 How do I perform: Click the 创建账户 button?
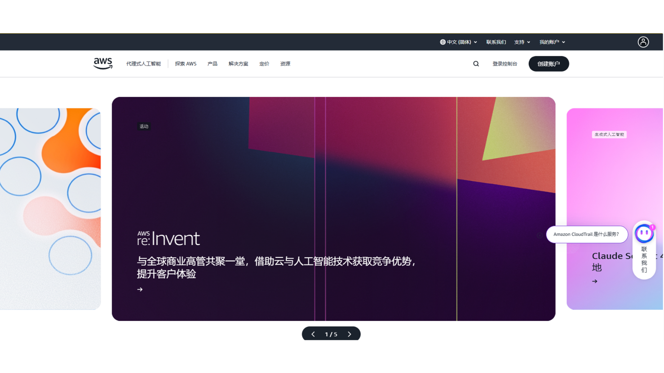coord(549,64)
